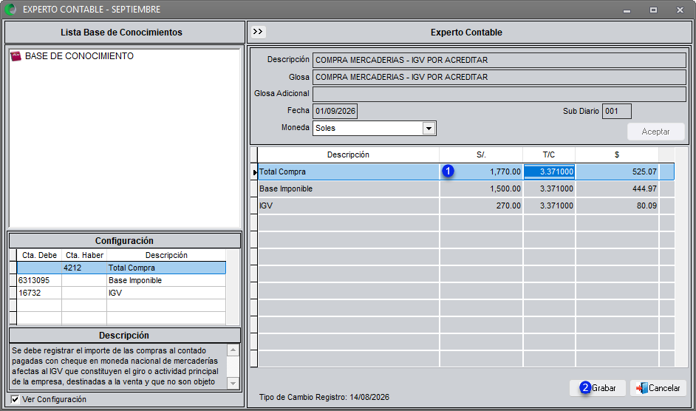Click the Fecha field showing 01/09/2026
Viewport: 696px width, 411px height.
335,111
